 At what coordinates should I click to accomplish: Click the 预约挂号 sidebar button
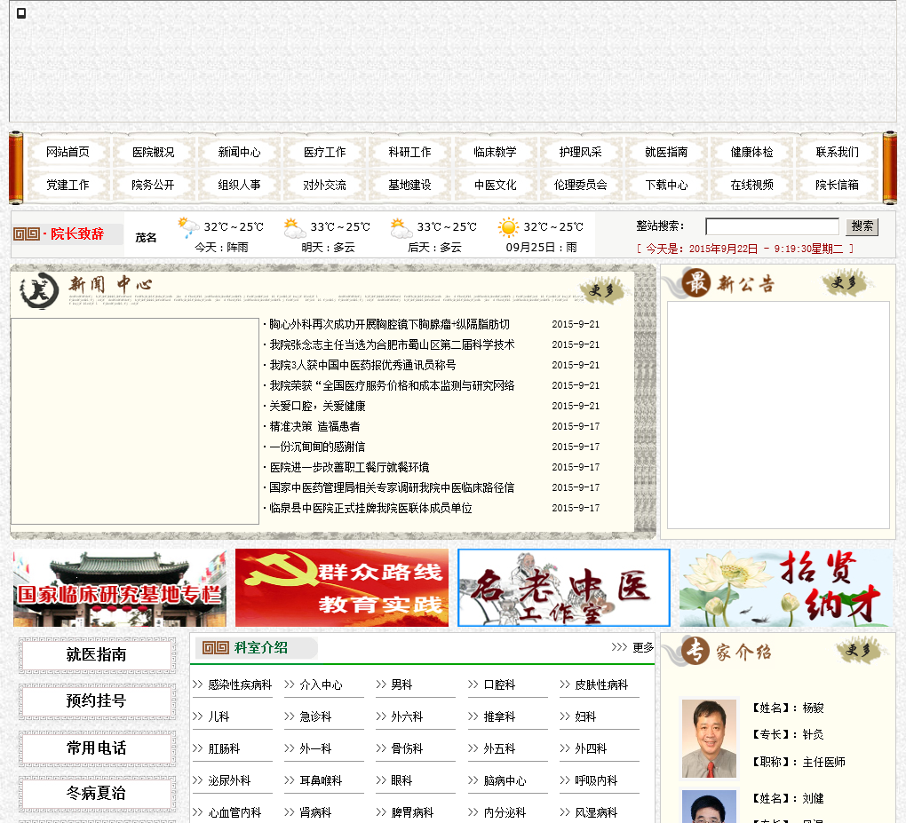(97, 701)
